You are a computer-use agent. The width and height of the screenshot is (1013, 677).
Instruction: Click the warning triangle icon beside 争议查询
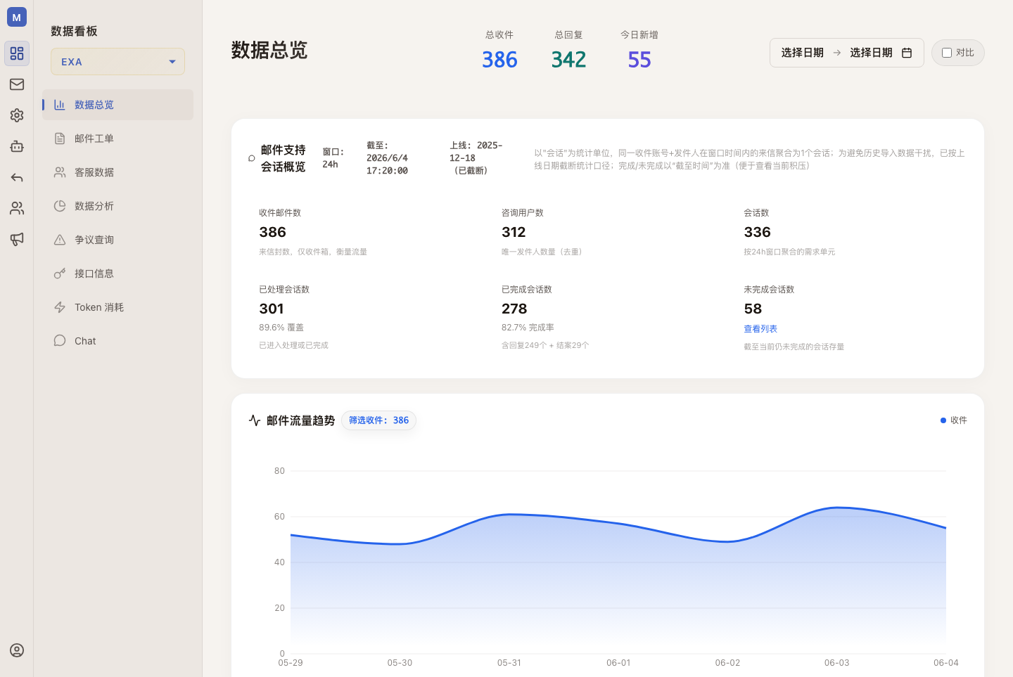coord(60,240)
